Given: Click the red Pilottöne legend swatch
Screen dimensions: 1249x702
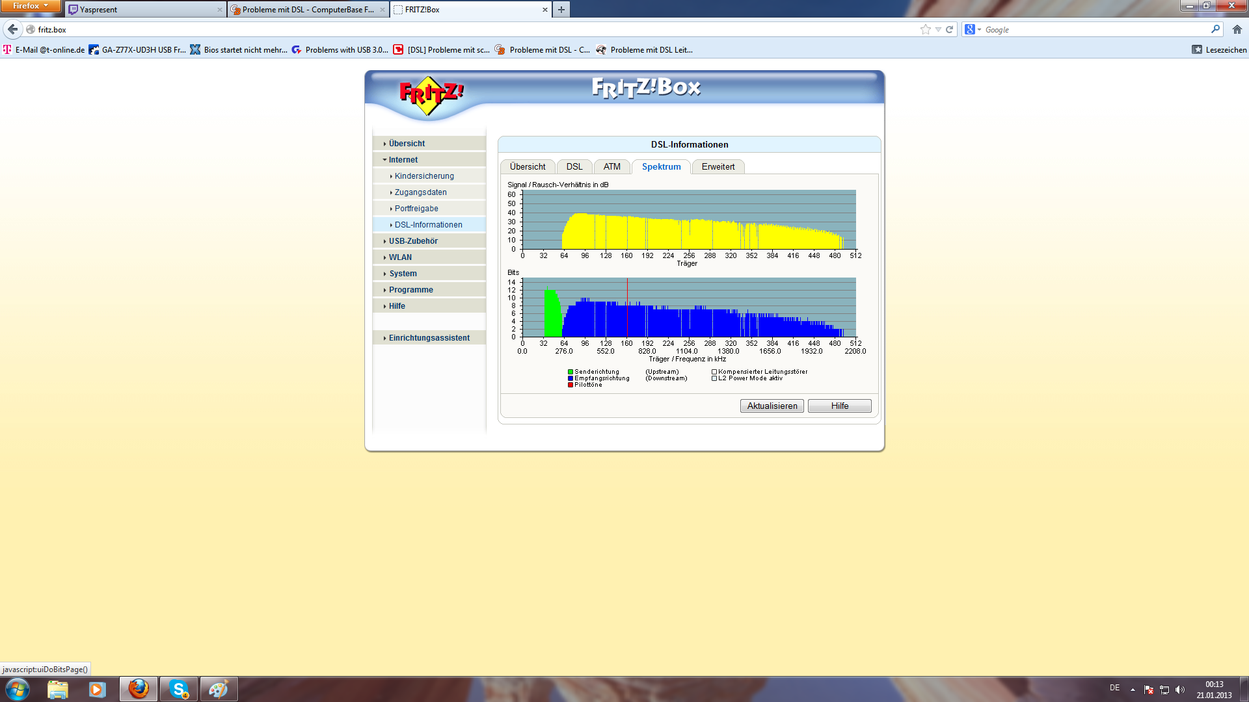Looking at the screenshot, I should pos(571,385).
